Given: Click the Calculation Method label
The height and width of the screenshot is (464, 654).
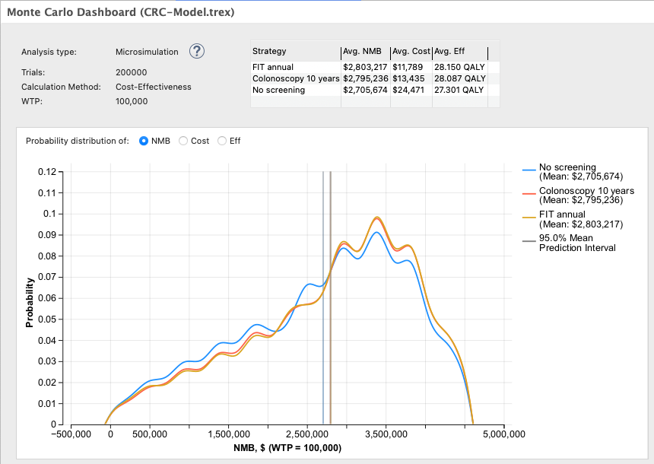Looking at the screenshot, I should click(62, 87).
